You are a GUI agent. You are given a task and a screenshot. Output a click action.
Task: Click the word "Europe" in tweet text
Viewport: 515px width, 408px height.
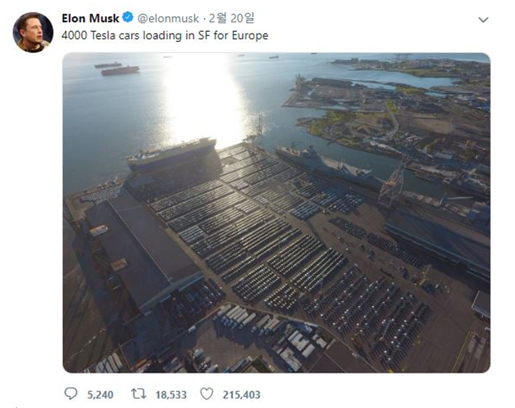tap(251, 35)
